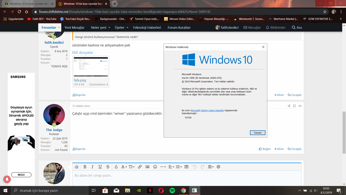The width and height of the screenshot is (346, 195).
Task: Open Forum Kuralları menu item
Action: click(179, 28)
